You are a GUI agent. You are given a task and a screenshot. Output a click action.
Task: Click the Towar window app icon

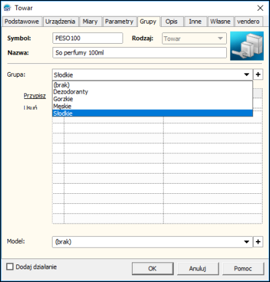click(x=7, y=8)
